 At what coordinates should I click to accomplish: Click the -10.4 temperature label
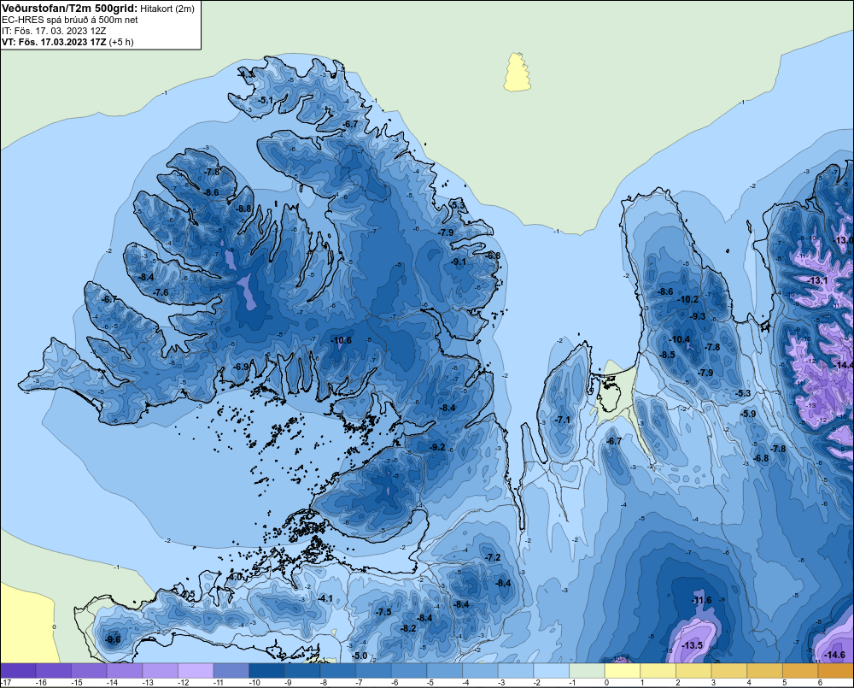click(x=680, y=339)
